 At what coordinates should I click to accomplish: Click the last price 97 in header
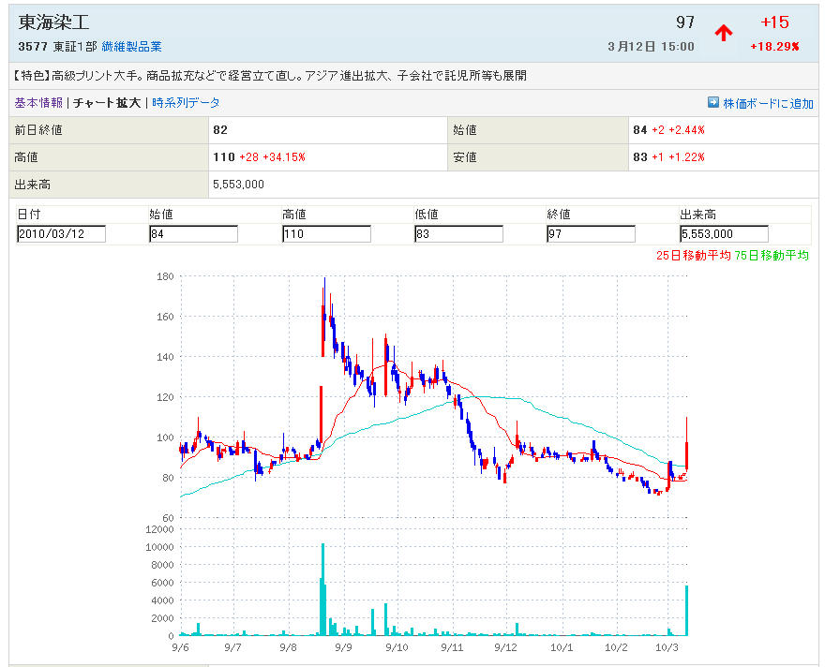(685, 22)
